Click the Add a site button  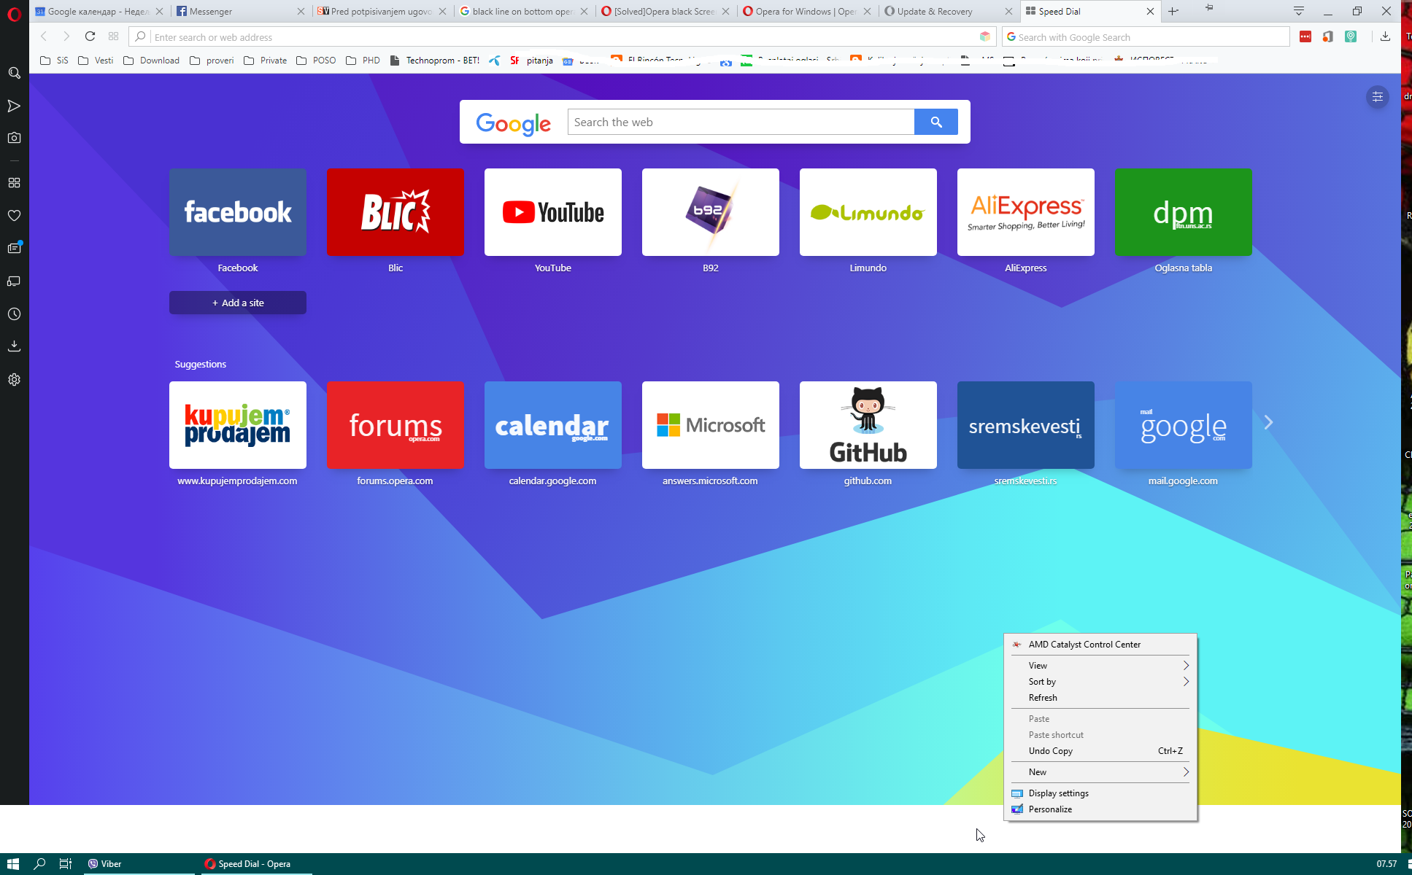(x=237, y=302)
